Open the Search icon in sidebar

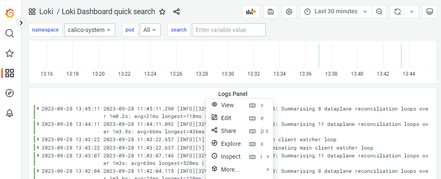[10, 33]
